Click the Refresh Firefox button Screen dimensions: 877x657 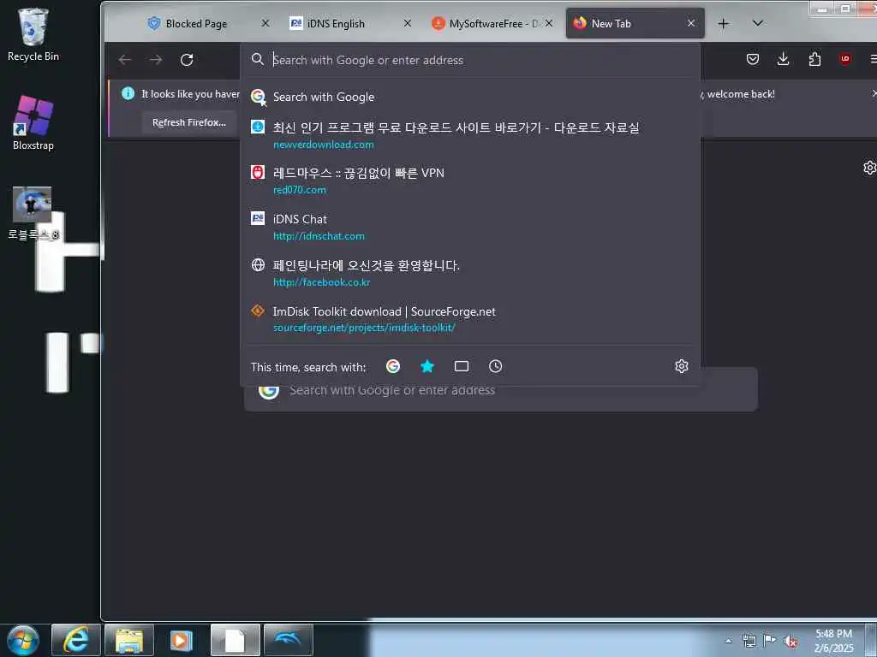pyautogui.click(x=189, y=122)
